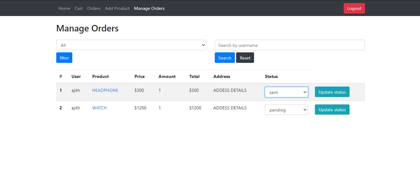Expand the pending status dropdown for WATCH
Viewport: 420px width, 191px height.
tap(286, 110)
